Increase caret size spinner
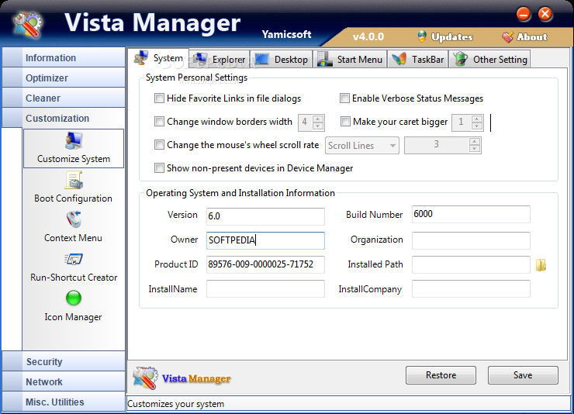574x414 pixels. tap(476, 119)
